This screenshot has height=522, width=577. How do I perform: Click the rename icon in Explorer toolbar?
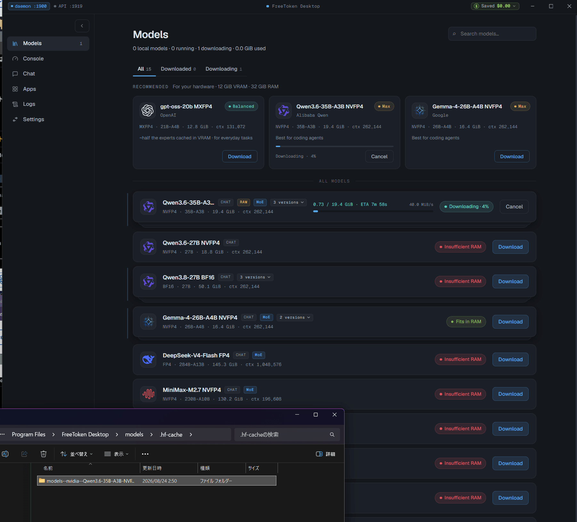pos(5,454)
